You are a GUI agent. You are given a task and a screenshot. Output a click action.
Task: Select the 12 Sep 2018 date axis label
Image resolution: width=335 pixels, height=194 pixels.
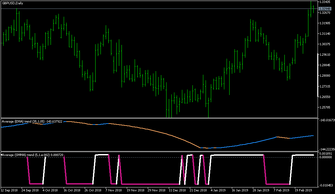(10, 190)
